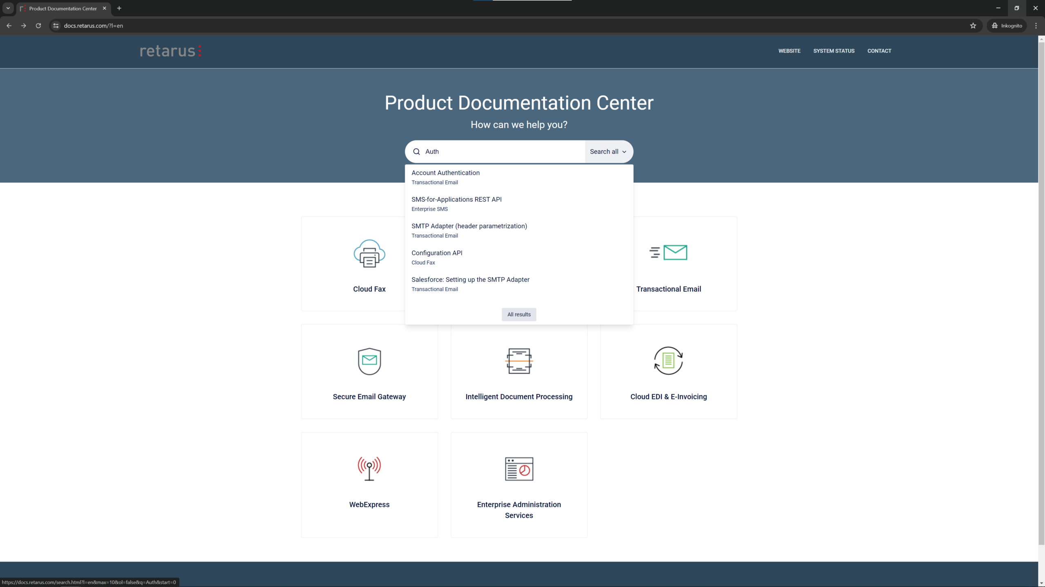The height and width of the screenshot is (587, 1045).
Task: View site information in the address bar
Action: (x=56, y=26)
